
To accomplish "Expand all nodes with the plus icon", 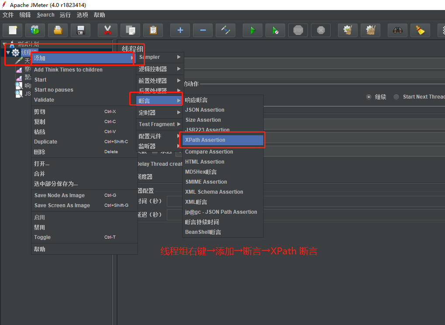I will (180, 30).
